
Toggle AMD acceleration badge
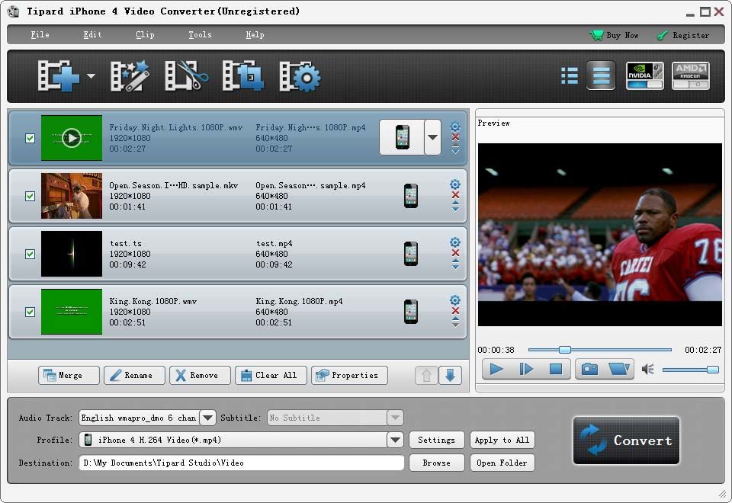pyautogui.click(x=691, y=75)
